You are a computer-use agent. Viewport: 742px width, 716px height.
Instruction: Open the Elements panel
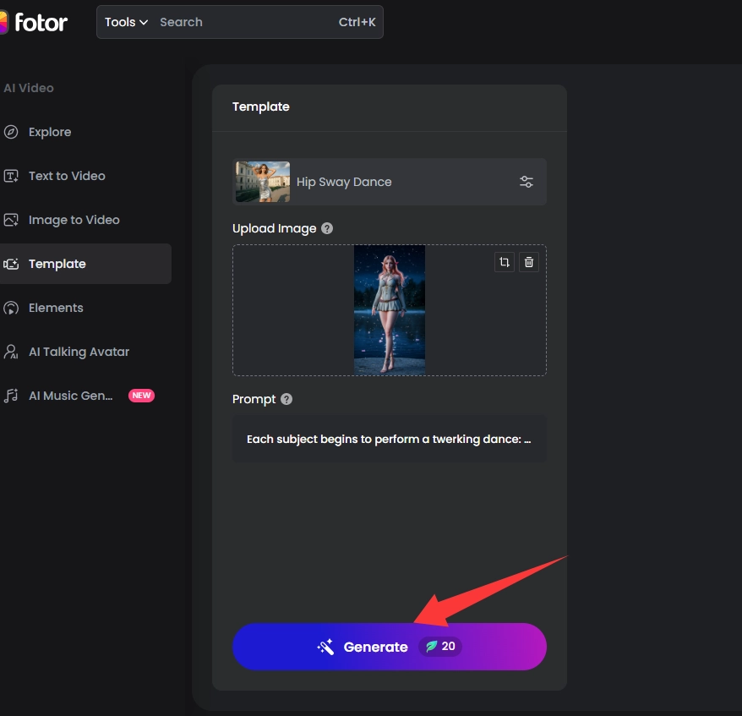(55, 308)
